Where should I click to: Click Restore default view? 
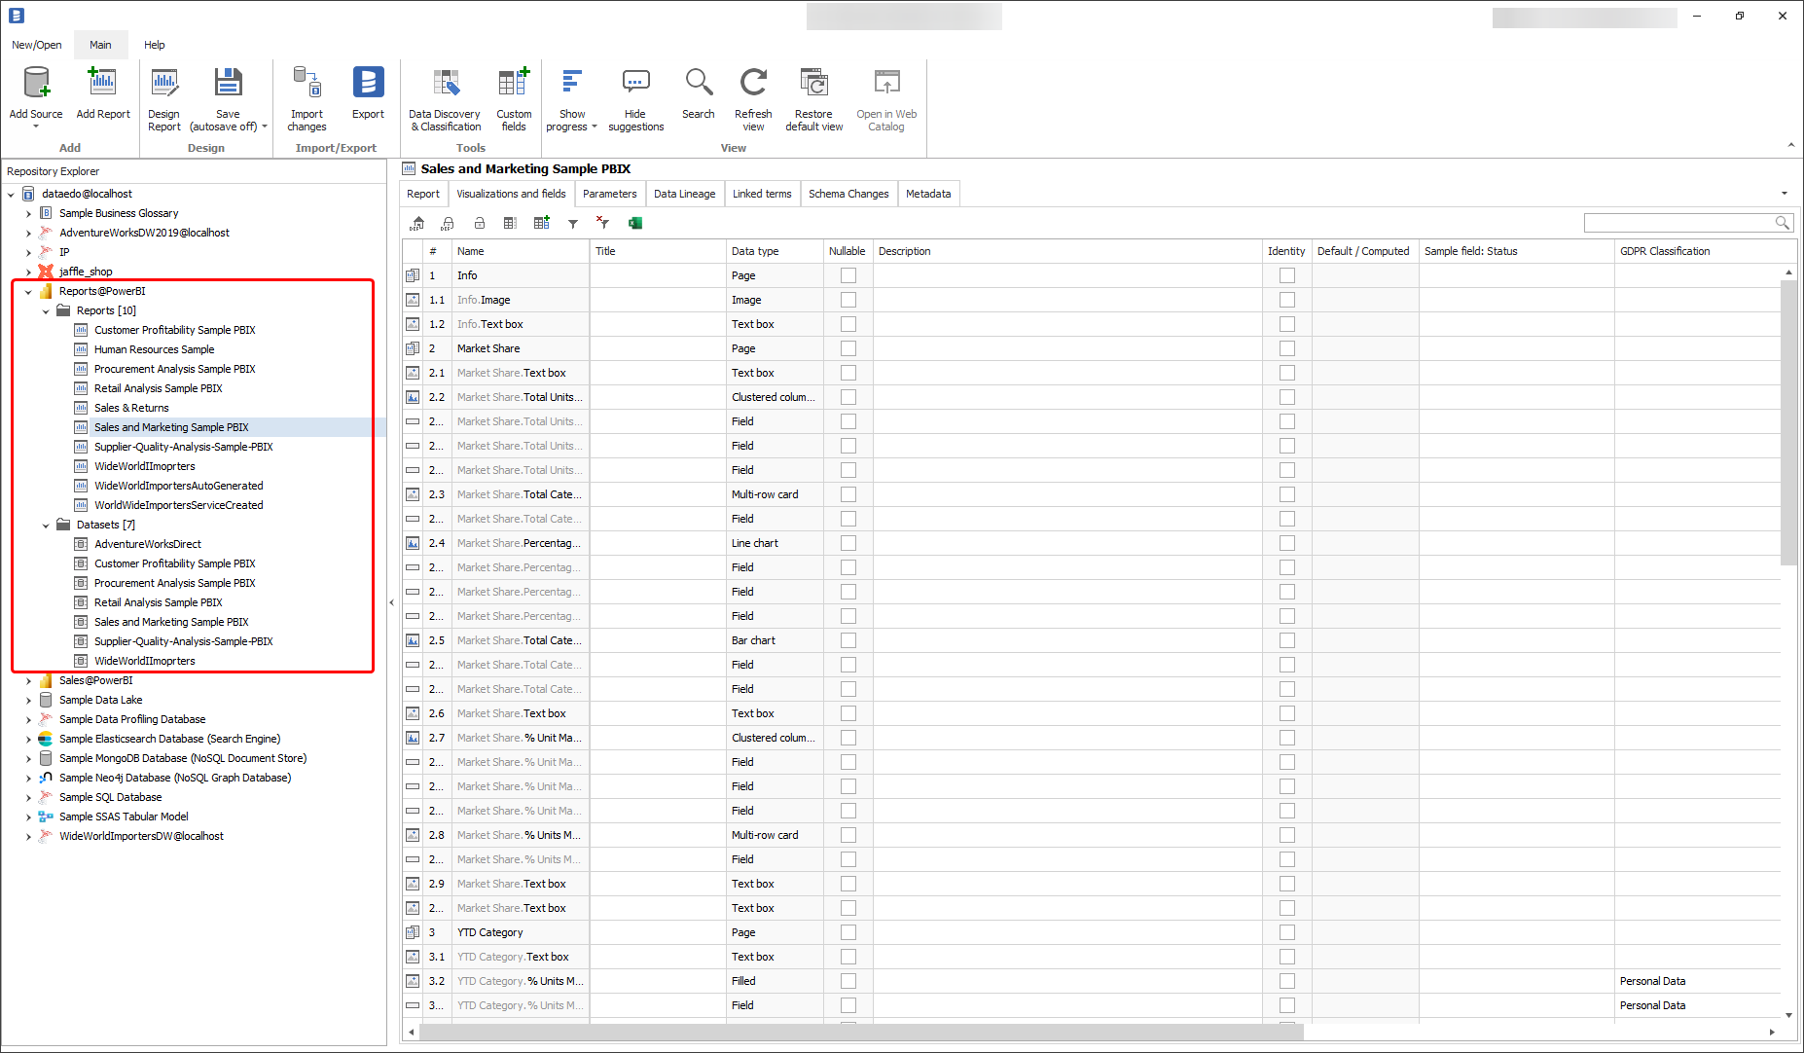click(813, 95)
